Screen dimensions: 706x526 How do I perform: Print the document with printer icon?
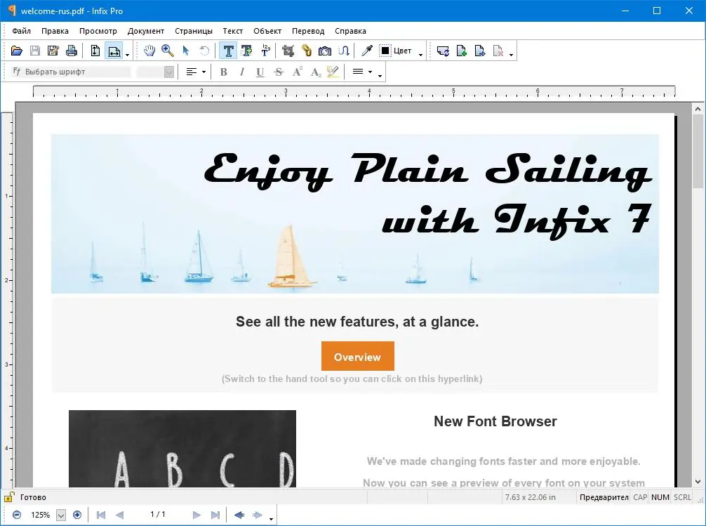click(x=71, y=51)
